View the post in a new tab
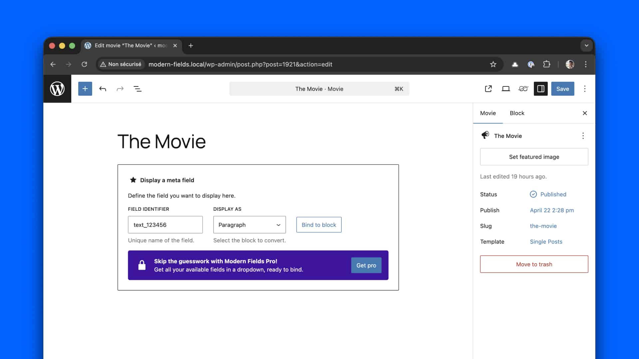The width and height of the screenshot is (639, 359). (x=488, y=89)
